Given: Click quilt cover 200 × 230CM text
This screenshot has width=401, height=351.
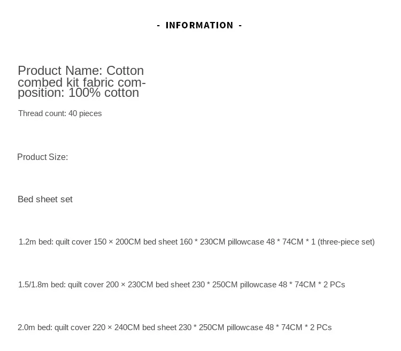Looking at the screenshot, I should (111, 285).
